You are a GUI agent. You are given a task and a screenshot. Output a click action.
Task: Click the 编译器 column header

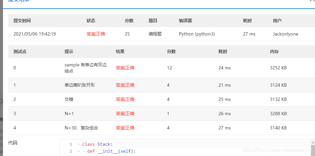point(185,21)
